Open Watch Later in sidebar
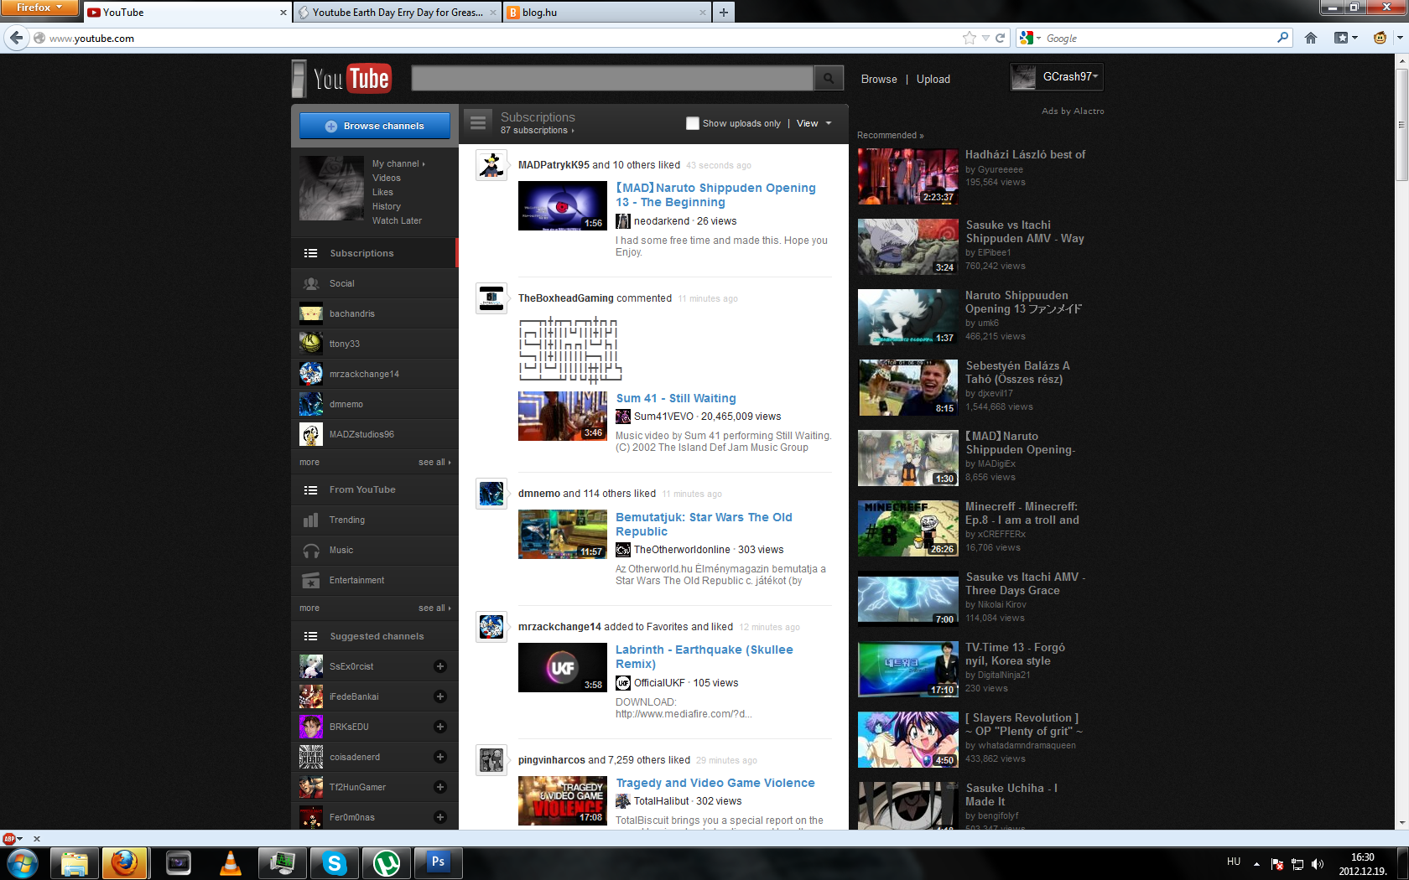The width and height of the screenshot is (1409, 880). pos(397,220)
